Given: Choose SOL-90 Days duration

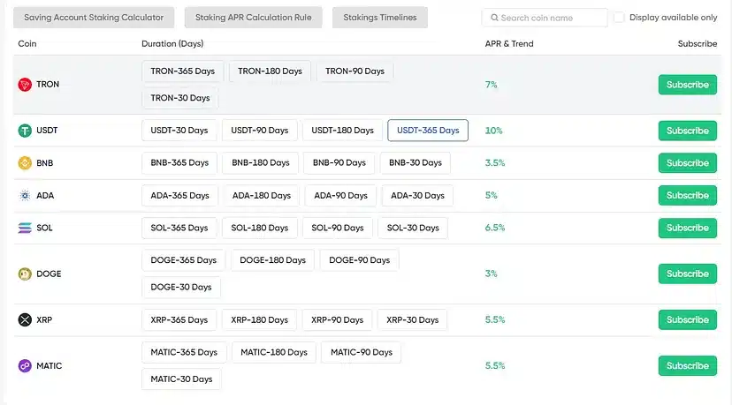Looking at the screenshot, I should tap(338, 228).
